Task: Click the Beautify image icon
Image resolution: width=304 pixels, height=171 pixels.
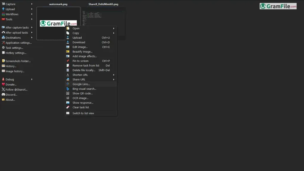Action: pos(68,51)
